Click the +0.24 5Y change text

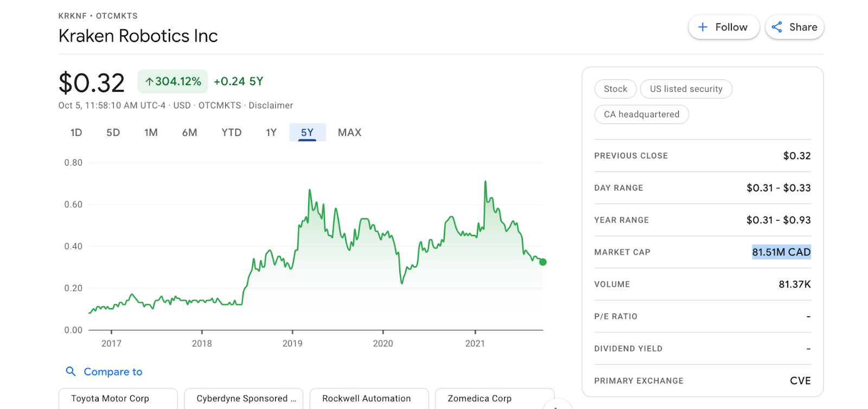(x=238, y=81)
